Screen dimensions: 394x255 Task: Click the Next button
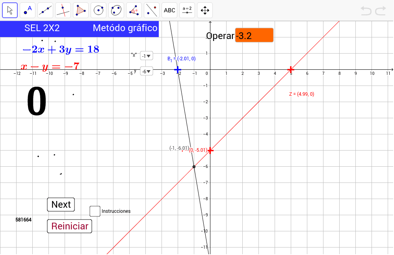tap(61, 205)
